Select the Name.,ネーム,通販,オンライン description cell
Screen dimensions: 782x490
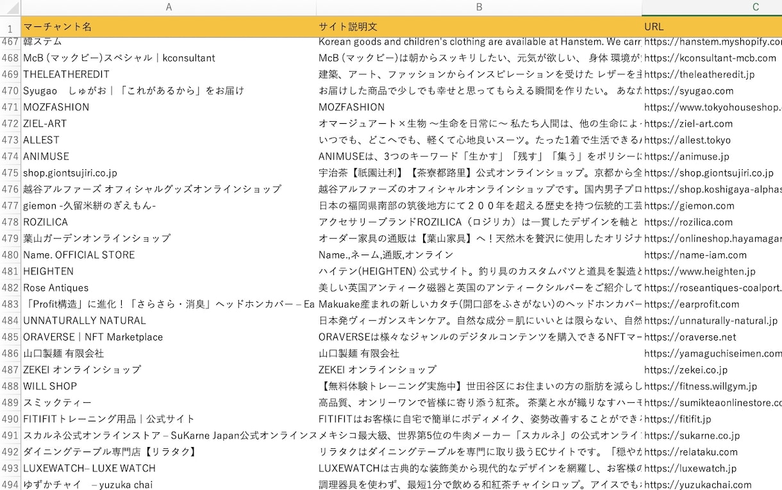pos(479,255)
